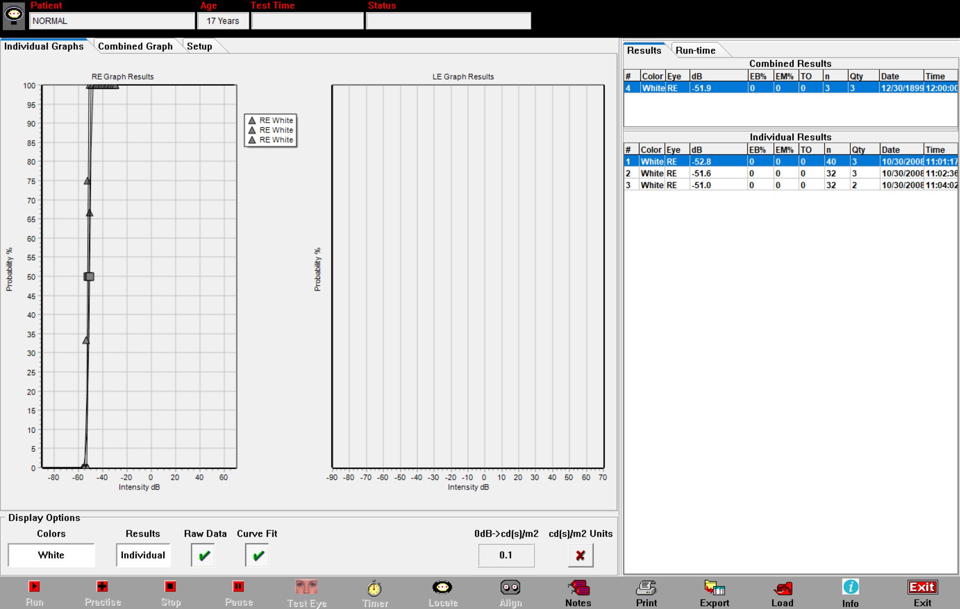Open the Export icon

pos(714,588)
